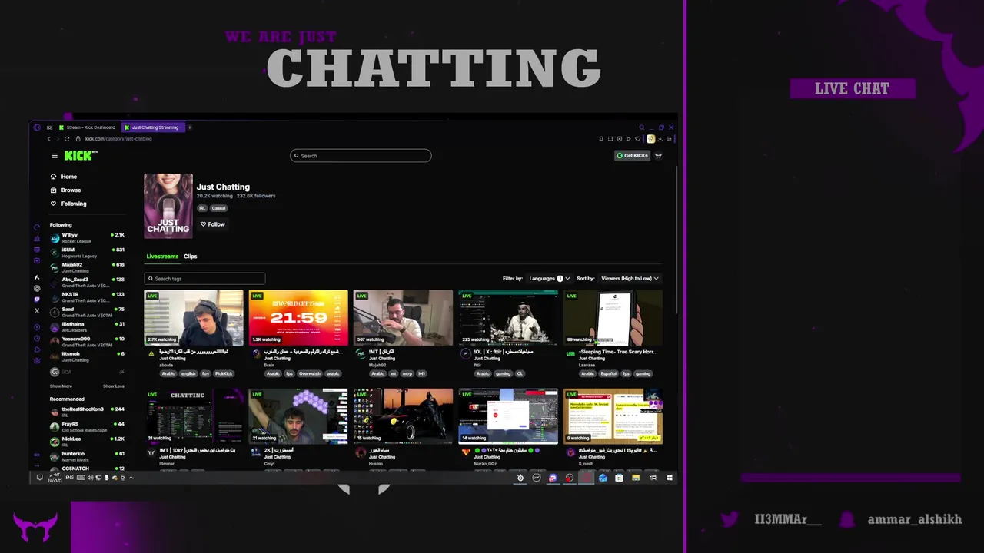Click Show More under Following
This screenshot has width=984, height=553.
point(61,386)
